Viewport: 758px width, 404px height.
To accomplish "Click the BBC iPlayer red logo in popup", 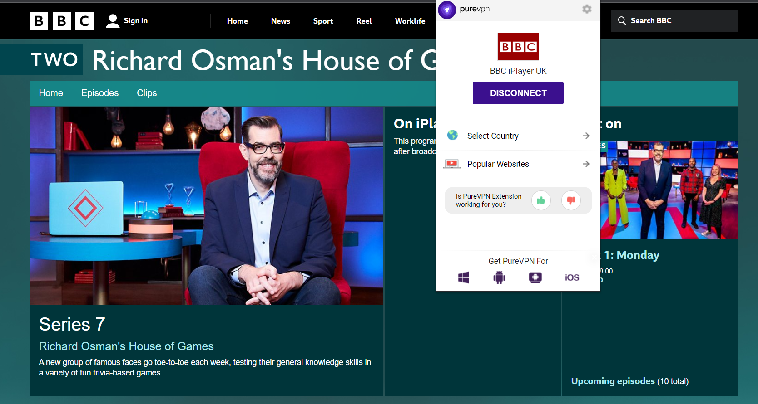I will (x=518, y=47).
